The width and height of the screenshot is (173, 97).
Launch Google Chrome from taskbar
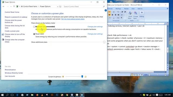pyautogui.click(x=67, y=95)
